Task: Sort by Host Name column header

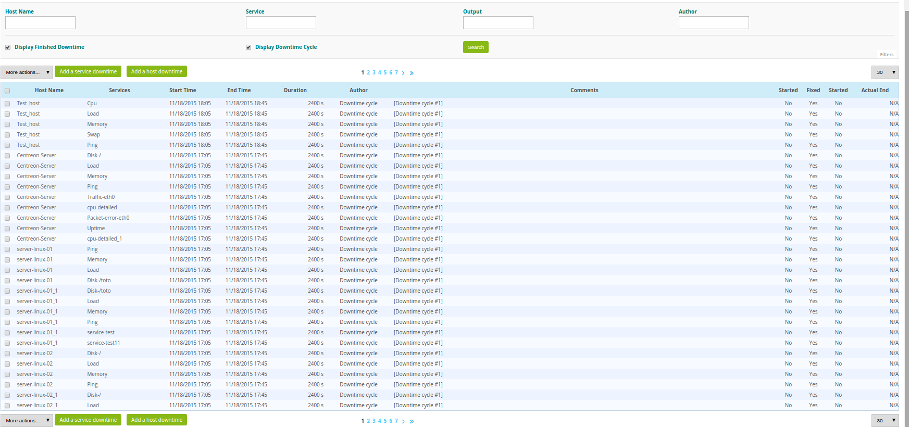Action: coord(49,91)
